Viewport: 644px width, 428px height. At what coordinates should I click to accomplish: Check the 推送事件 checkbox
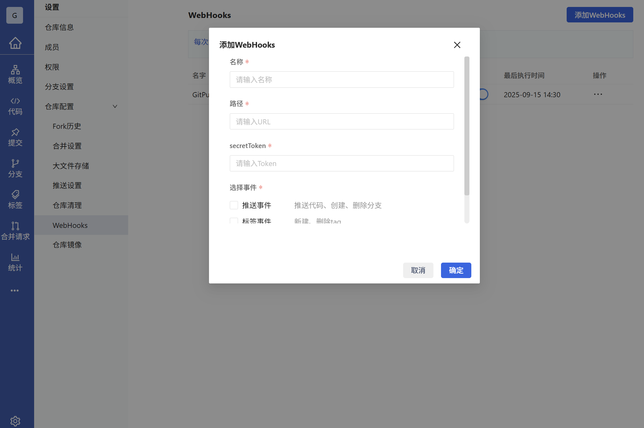[x=234, y=205]
